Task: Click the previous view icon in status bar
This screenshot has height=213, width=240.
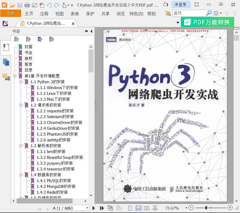Action: [x=110, y=208]
